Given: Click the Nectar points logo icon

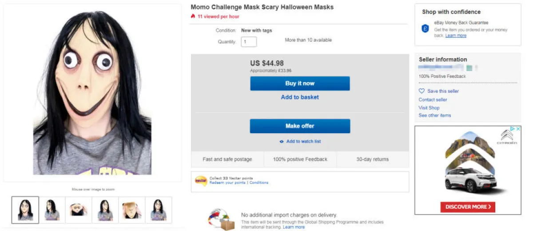Looking at the screenshot, I should (x=201, y=180).
